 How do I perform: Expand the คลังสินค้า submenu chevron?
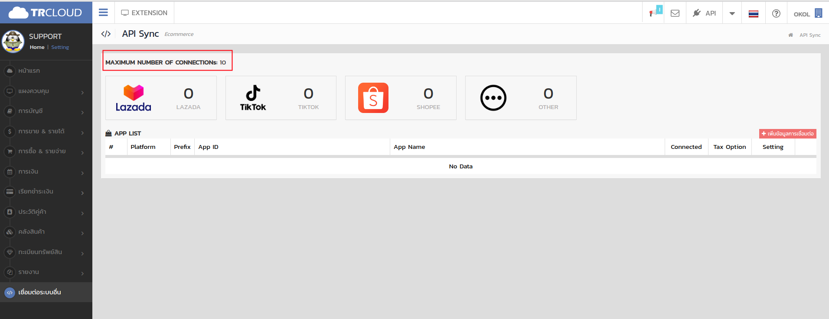pos(82,233)
